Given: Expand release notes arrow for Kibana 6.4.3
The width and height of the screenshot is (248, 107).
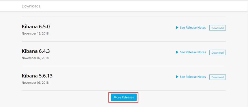Looking at the screenshot, I should (x=177, y=52).
